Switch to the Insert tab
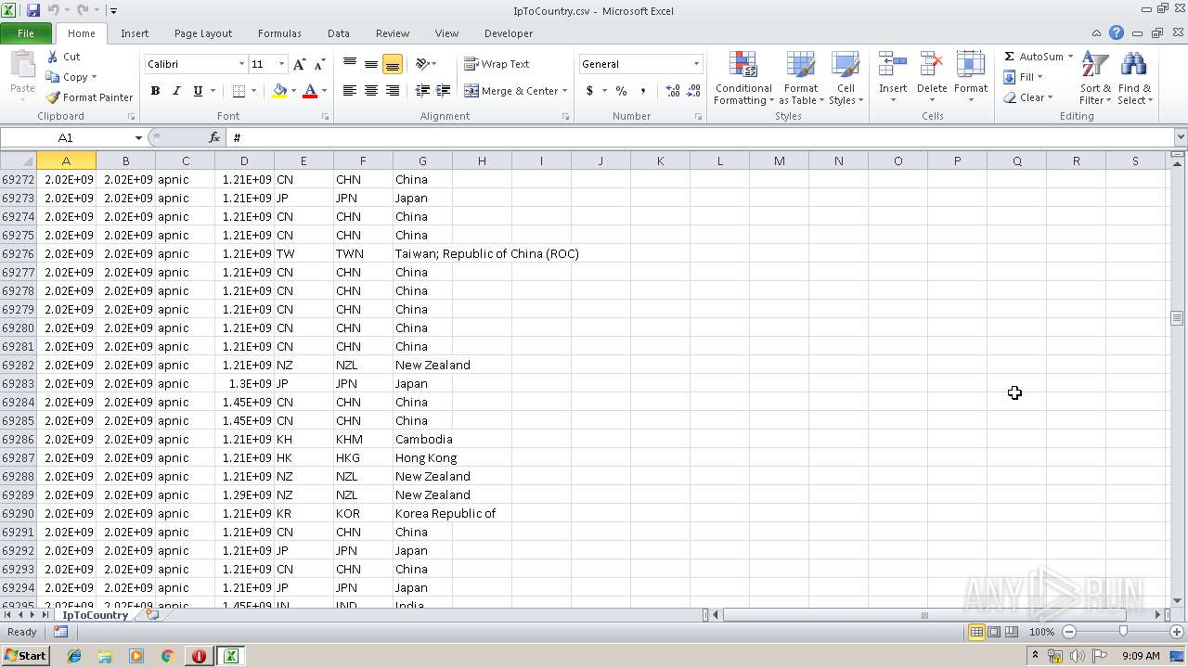Image resolution: width=1188 pixels, height=668 pixels. pyautogui.click(x=135, y=33)
